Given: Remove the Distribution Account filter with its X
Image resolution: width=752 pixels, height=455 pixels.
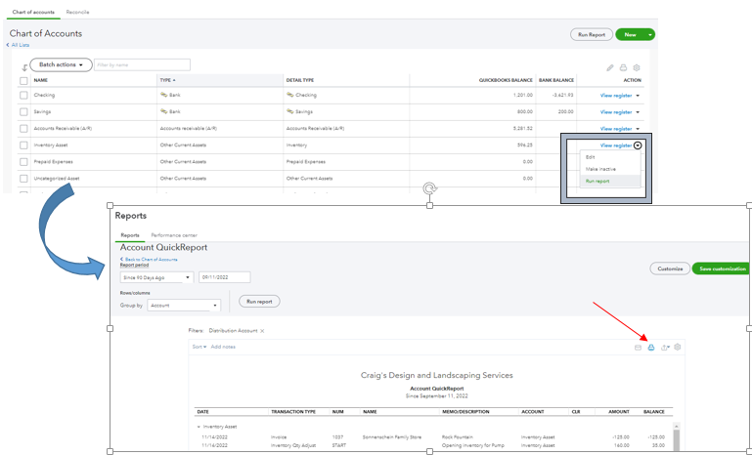Looking at the screenshot, I should pyautogui.click(x=262, y=331).
